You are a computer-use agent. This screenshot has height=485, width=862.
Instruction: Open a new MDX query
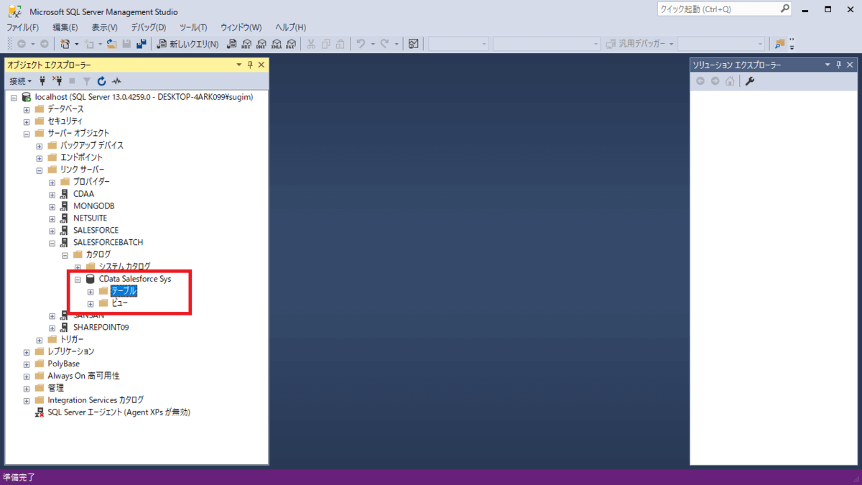[247, 44]
